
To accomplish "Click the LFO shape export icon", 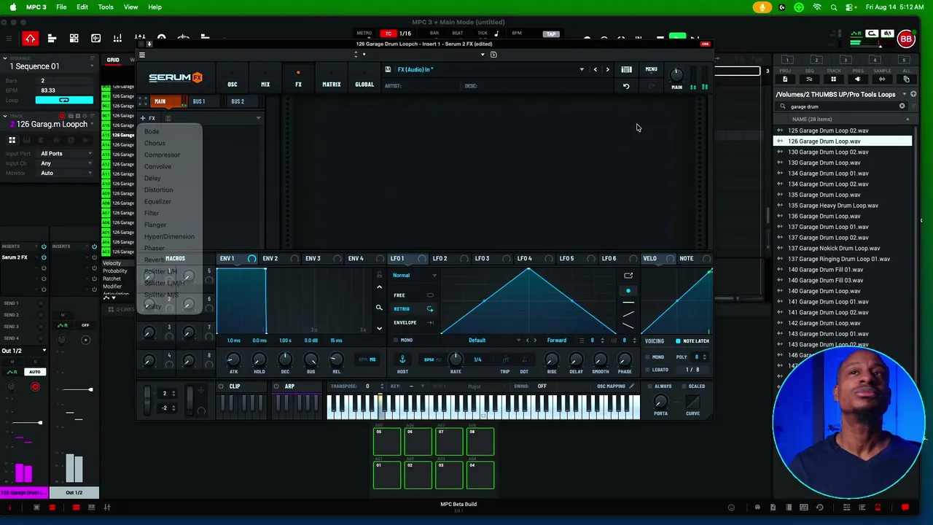I will point(628,276).
